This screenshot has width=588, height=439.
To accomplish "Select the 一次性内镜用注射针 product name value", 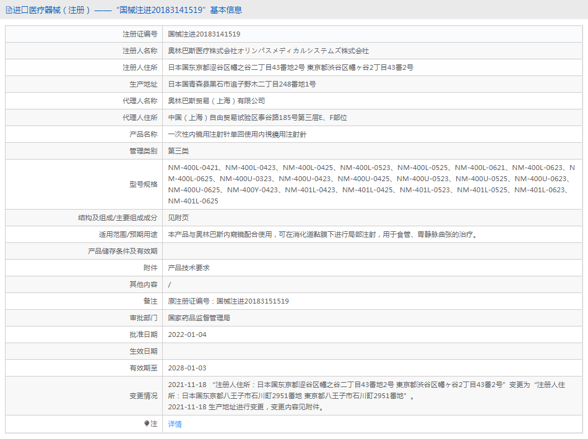I will pos(237,134).
